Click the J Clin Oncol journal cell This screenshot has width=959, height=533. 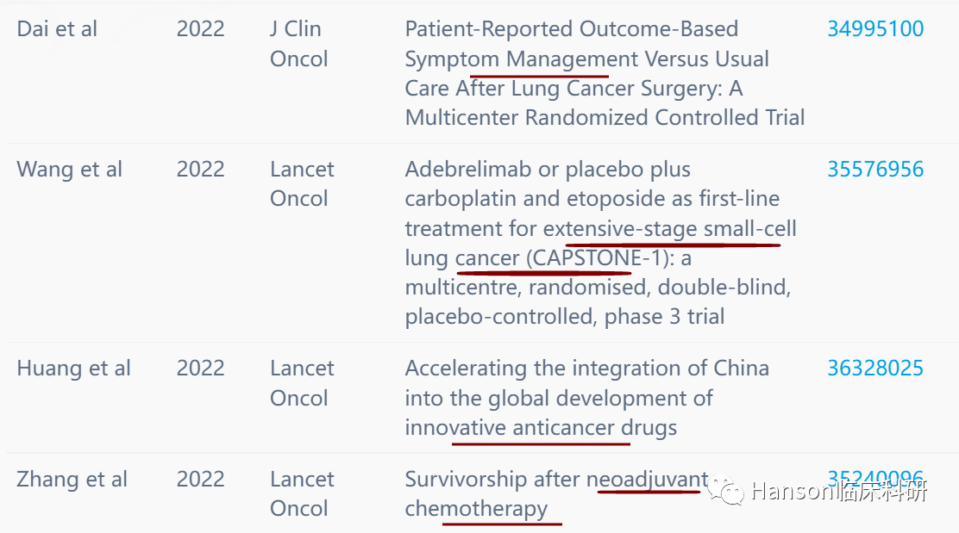tap(299, 44)
